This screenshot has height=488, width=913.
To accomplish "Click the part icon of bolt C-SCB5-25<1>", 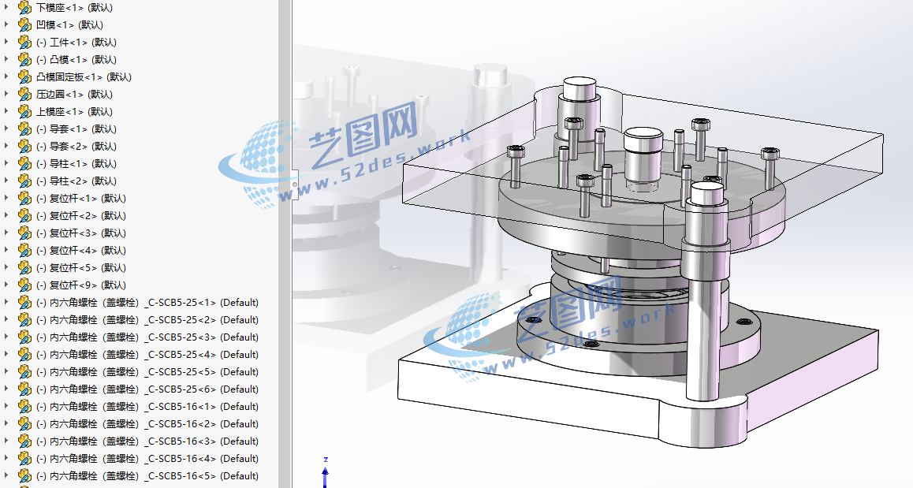I will (x=24, y=303).
